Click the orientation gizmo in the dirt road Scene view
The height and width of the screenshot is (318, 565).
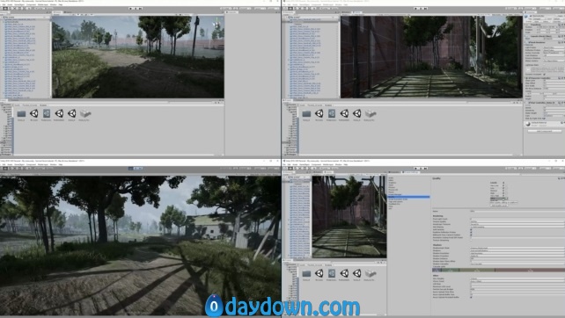pos(216,25)
